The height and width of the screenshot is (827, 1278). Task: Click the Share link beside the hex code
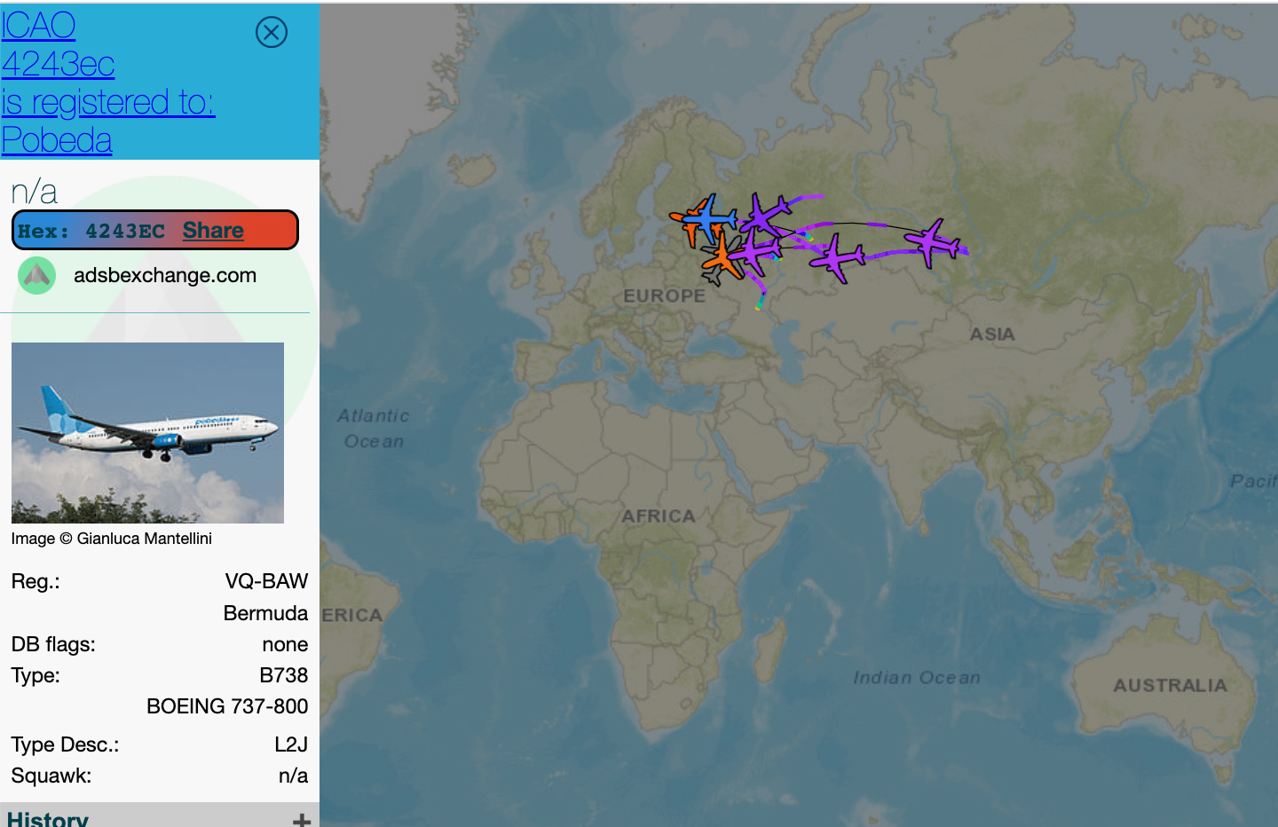[x=213, y=231]
